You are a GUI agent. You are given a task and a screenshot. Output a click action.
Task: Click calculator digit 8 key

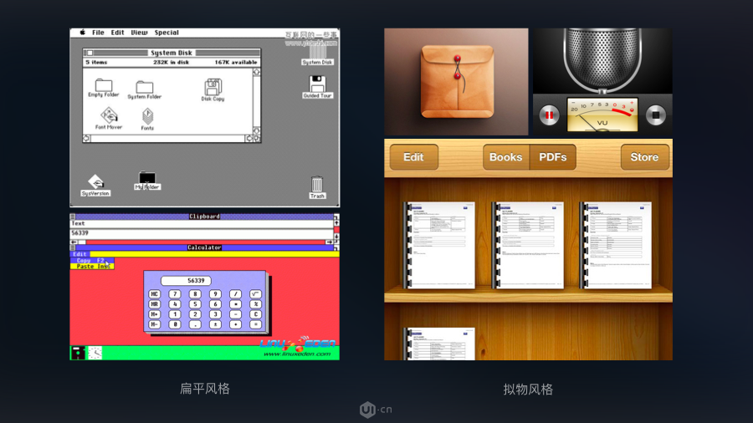(x=195, y=294)
